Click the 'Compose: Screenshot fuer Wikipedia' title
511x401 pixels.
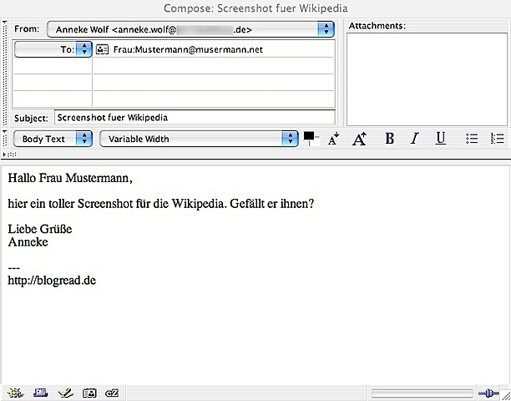point(255,8)
